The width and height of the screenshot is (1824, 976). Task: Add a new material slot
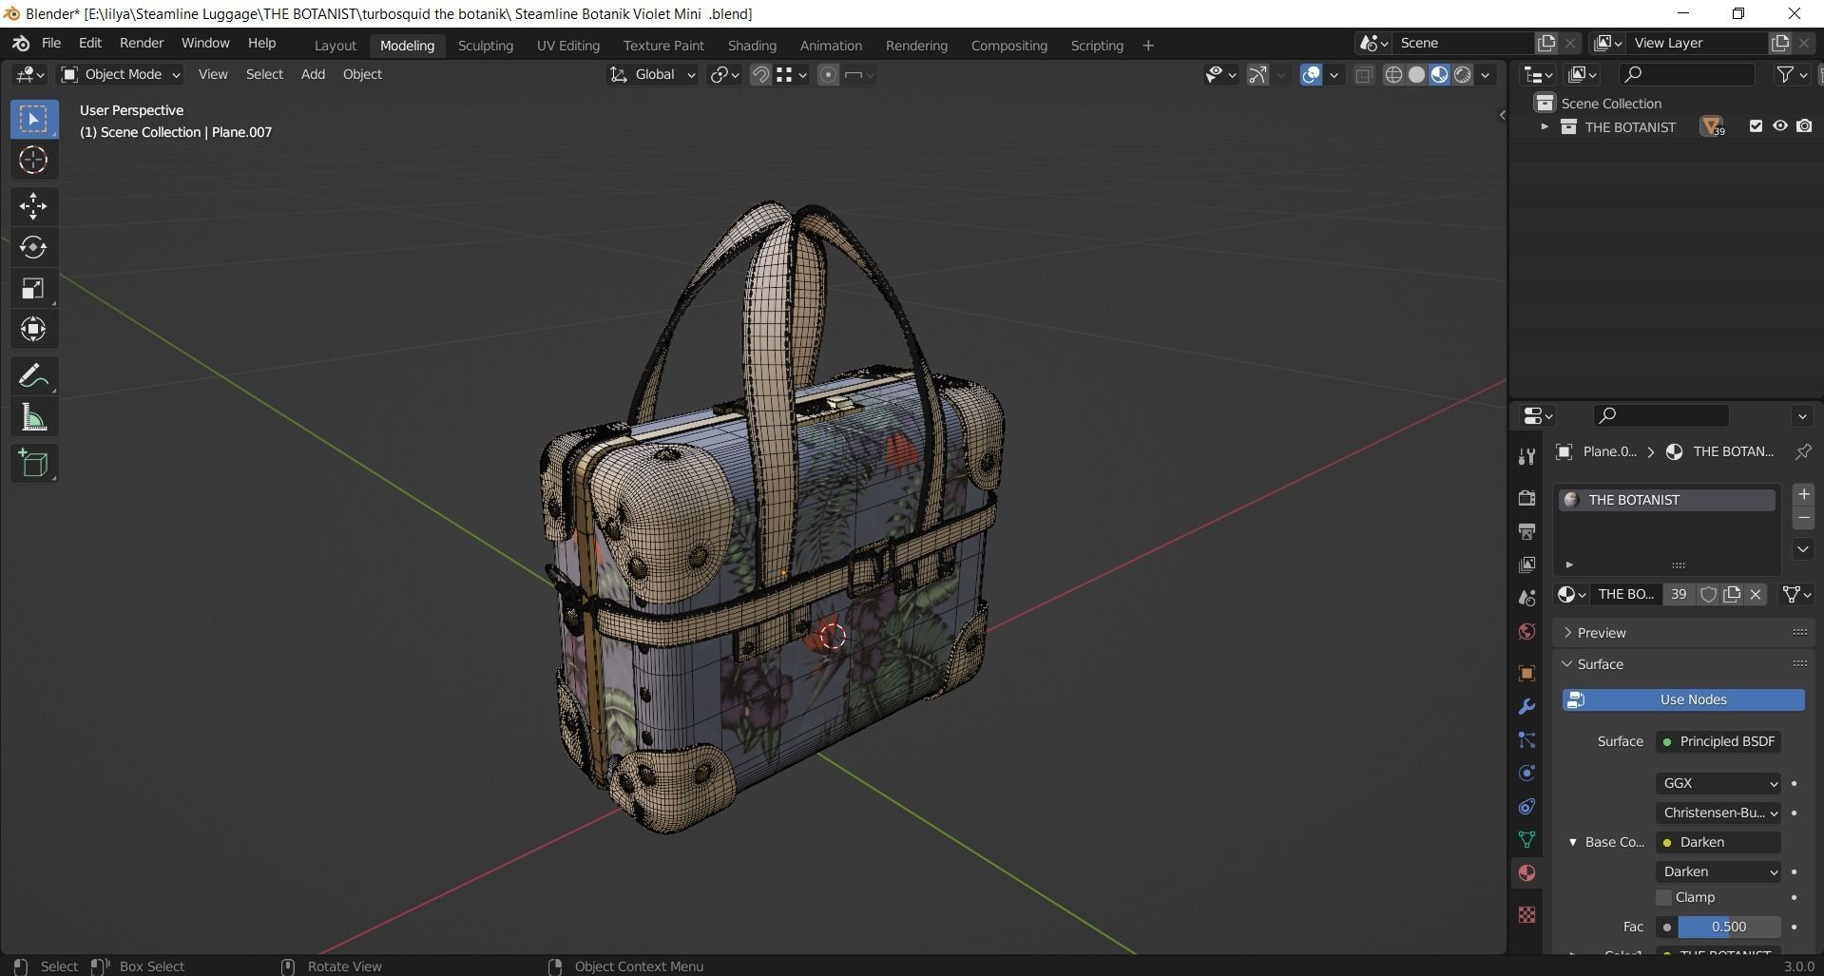(x=1803, y=494)
